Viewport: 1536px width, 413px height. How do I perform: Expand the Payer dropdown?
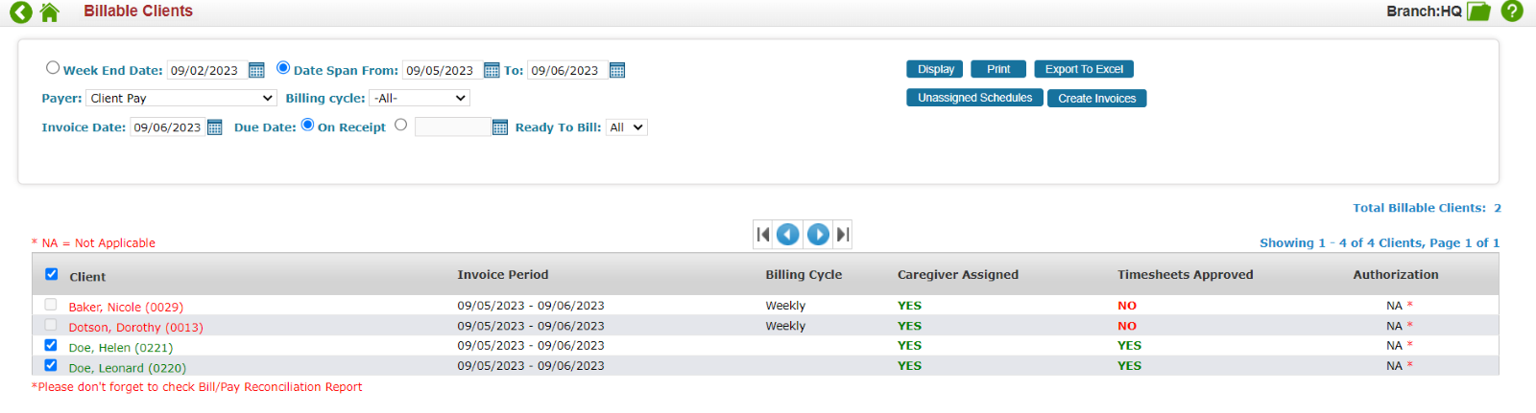coord(181,98)
